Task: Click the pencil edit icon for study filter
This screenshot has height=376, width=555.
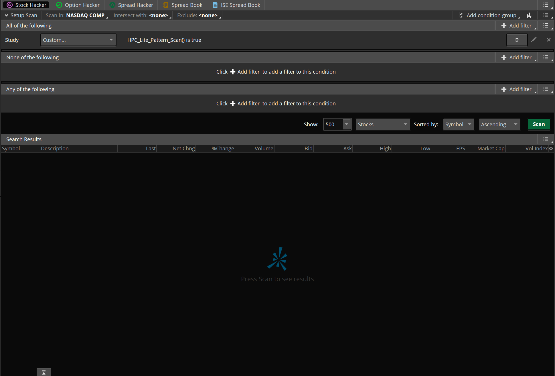Action: click(x=534, y=40)
